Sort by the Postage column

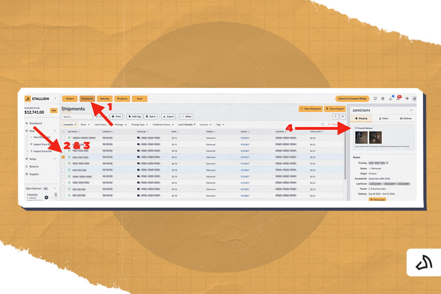pos(142,131)
